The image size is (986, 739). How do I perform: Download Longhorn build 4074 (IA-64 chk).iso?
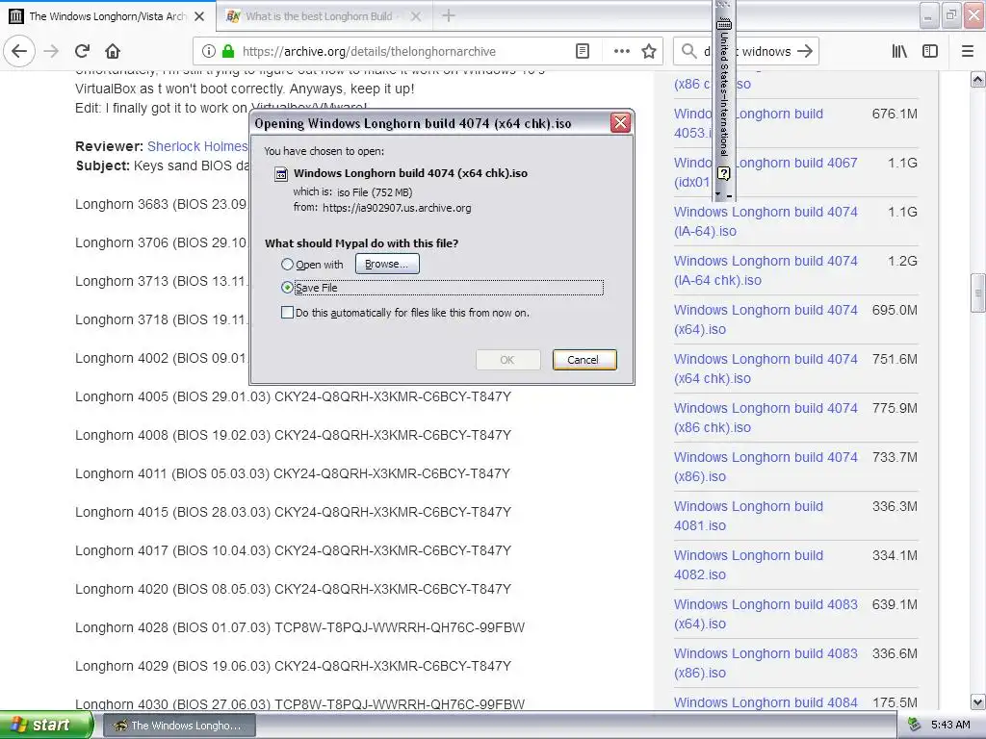(765, 270)
